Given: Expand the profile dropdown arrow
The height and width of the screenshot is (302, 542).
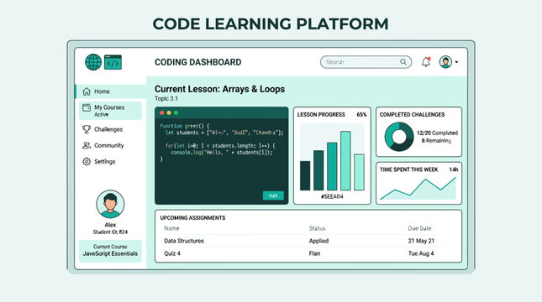Looking at the screenshot, I should tap(456, 62).
